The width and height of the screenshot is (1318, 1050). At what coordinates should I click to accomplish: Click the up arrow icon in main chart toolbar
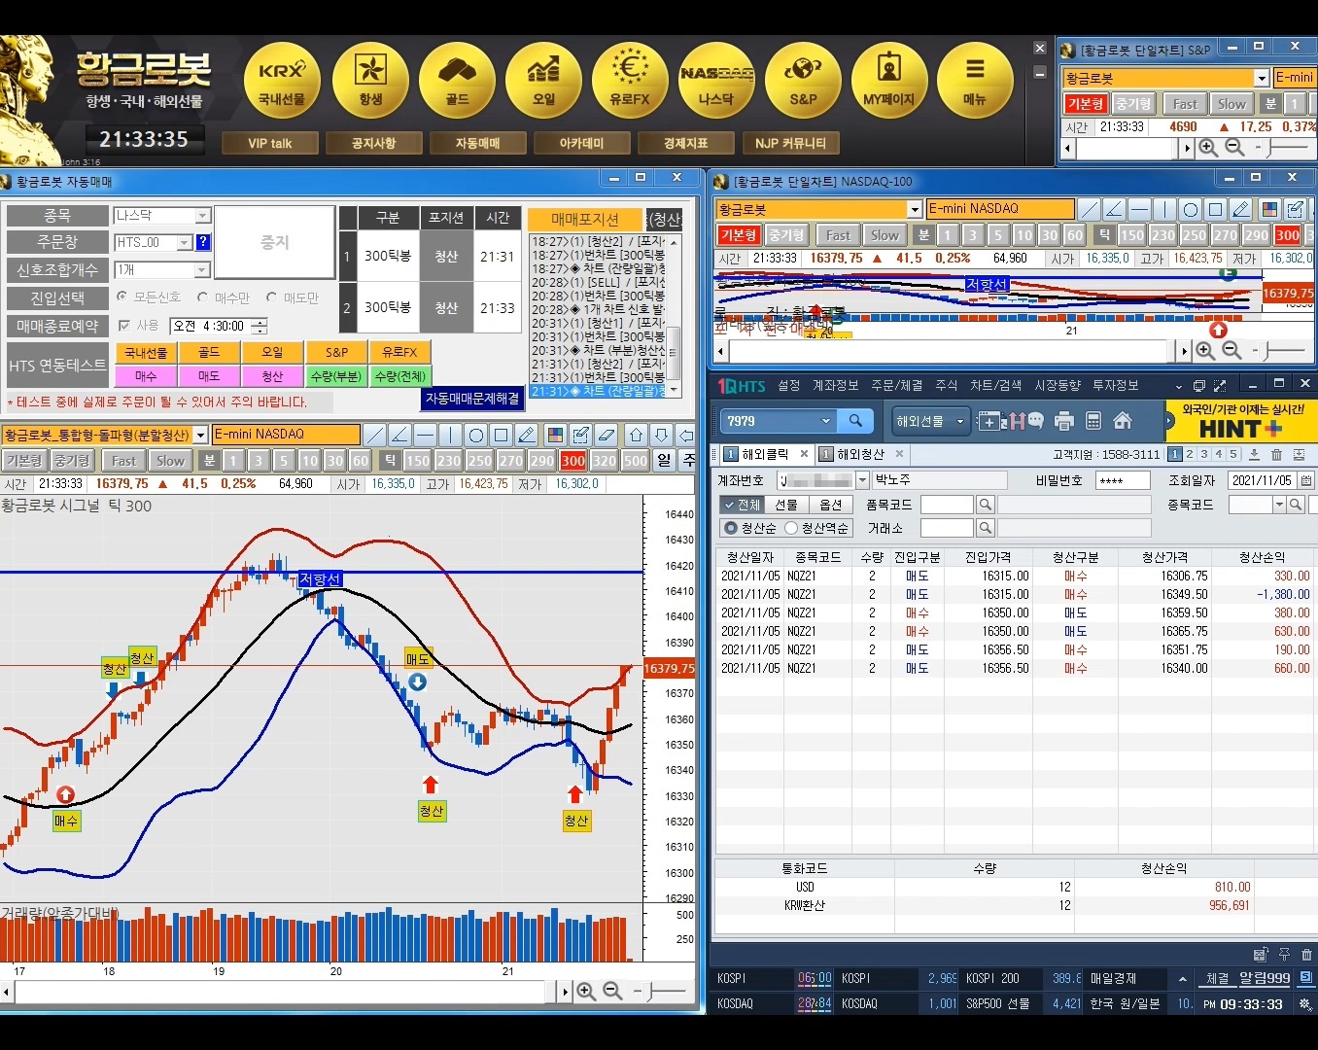click(636, 435)
